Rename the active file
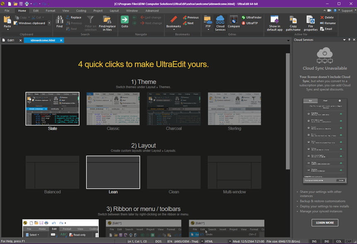Image resolution: width=357 pixels, height=244 pixels. pyautogui.click(x=328, y=23)
